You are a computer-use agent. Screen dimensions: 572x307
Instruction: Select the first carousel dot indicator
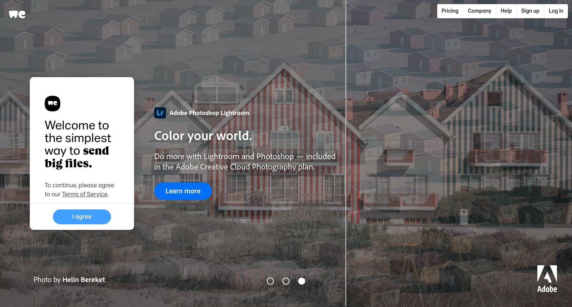click(x=270, y=281)
